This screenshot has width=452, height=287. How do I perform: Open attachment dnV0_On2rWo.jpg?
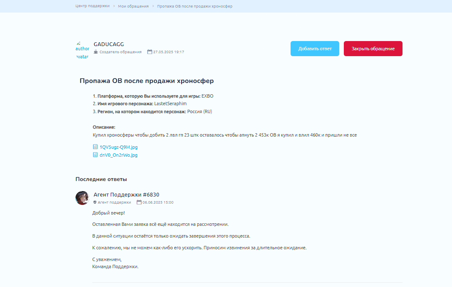[x=119, y=155]
